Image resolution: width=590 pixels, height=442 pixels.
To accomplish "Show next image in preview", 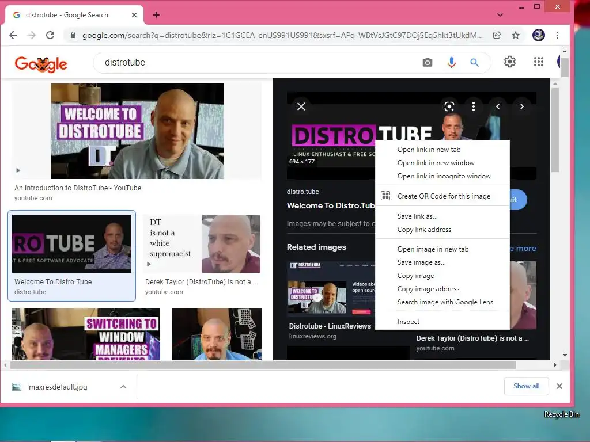I will tap(522, 106).
